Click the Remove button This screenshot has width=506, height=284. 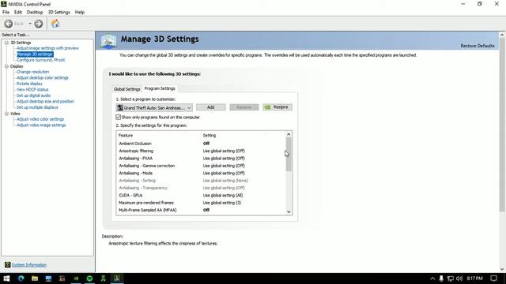pyautogui.click(x=244, y=107)
